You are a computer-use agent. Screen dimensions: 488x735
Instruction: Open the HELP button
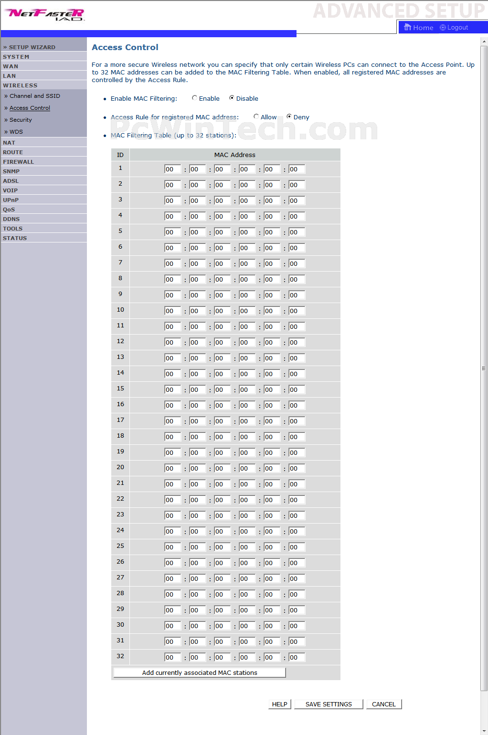tap(279, 704)
